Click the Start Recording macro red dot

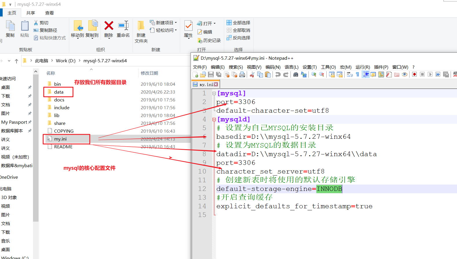(x=414, y=75)
